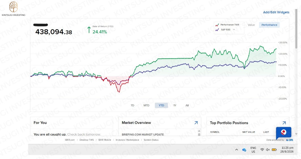Viewport: 301px width, 159px height.
Task: Click Add/Edit Widgets link
Action: [x=276, y=12]
